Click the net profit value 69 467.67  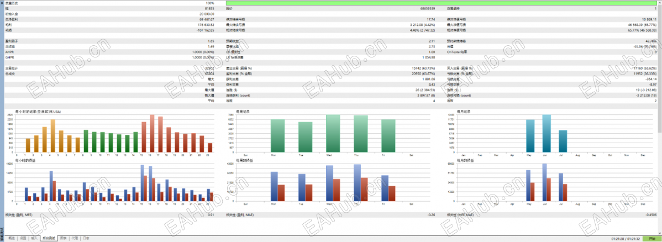point(207,19)
